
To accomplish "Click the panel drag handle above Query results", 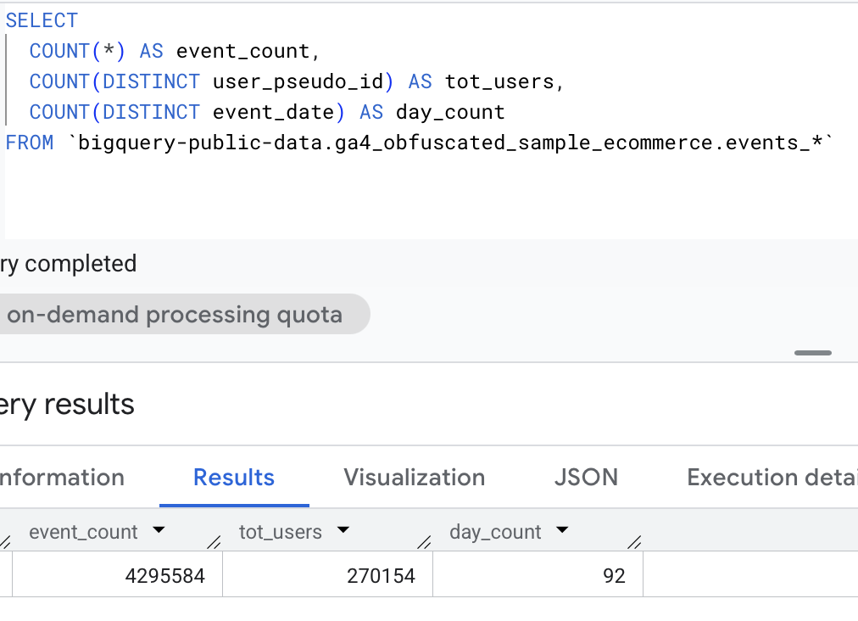I will click(x=813, y=353).
